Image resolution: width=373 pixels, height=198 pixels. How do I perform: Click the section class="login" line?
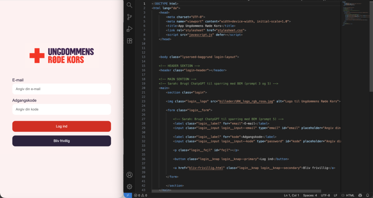coord(186,92)
